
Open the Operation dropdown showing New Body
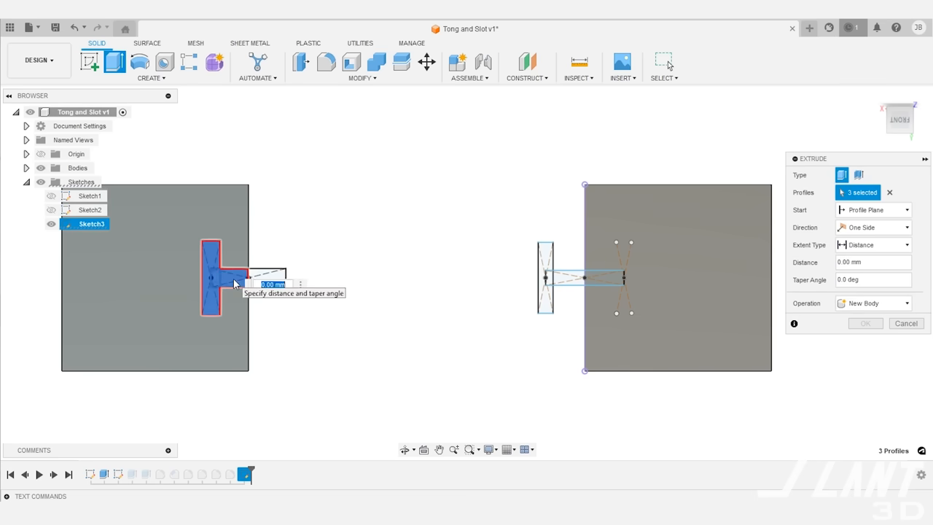[907, 303]
